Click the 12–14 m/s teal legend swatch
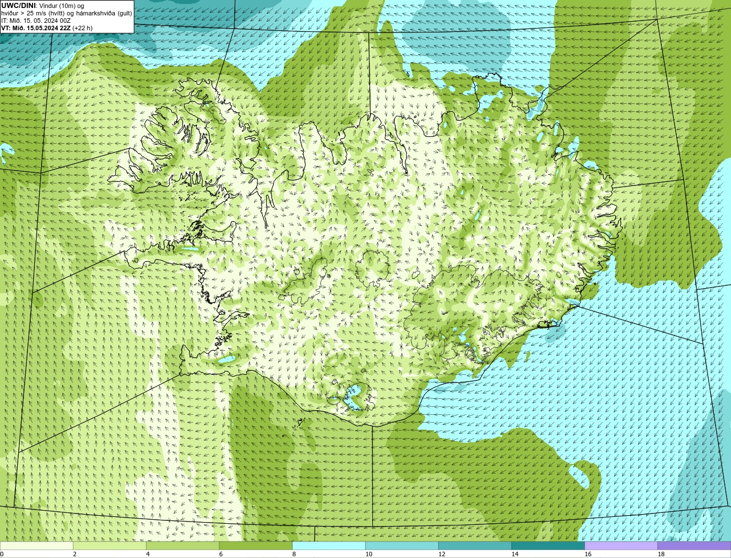Image resolution: width=731 pixels, height=558 pixels. click(475, 546)
